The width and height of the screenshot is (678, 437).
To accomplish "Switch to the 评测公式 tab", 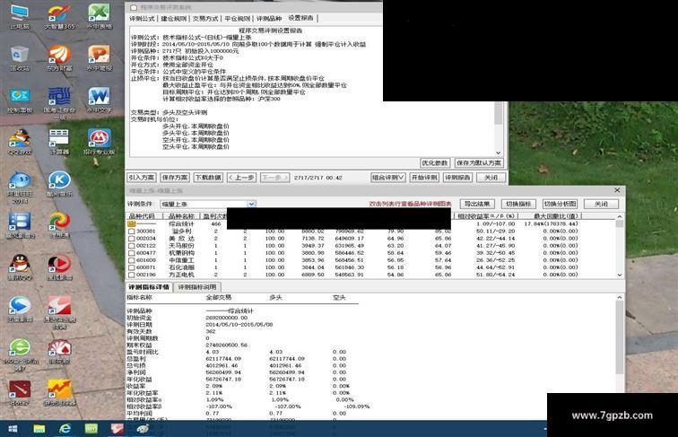I will click(142, 19).
